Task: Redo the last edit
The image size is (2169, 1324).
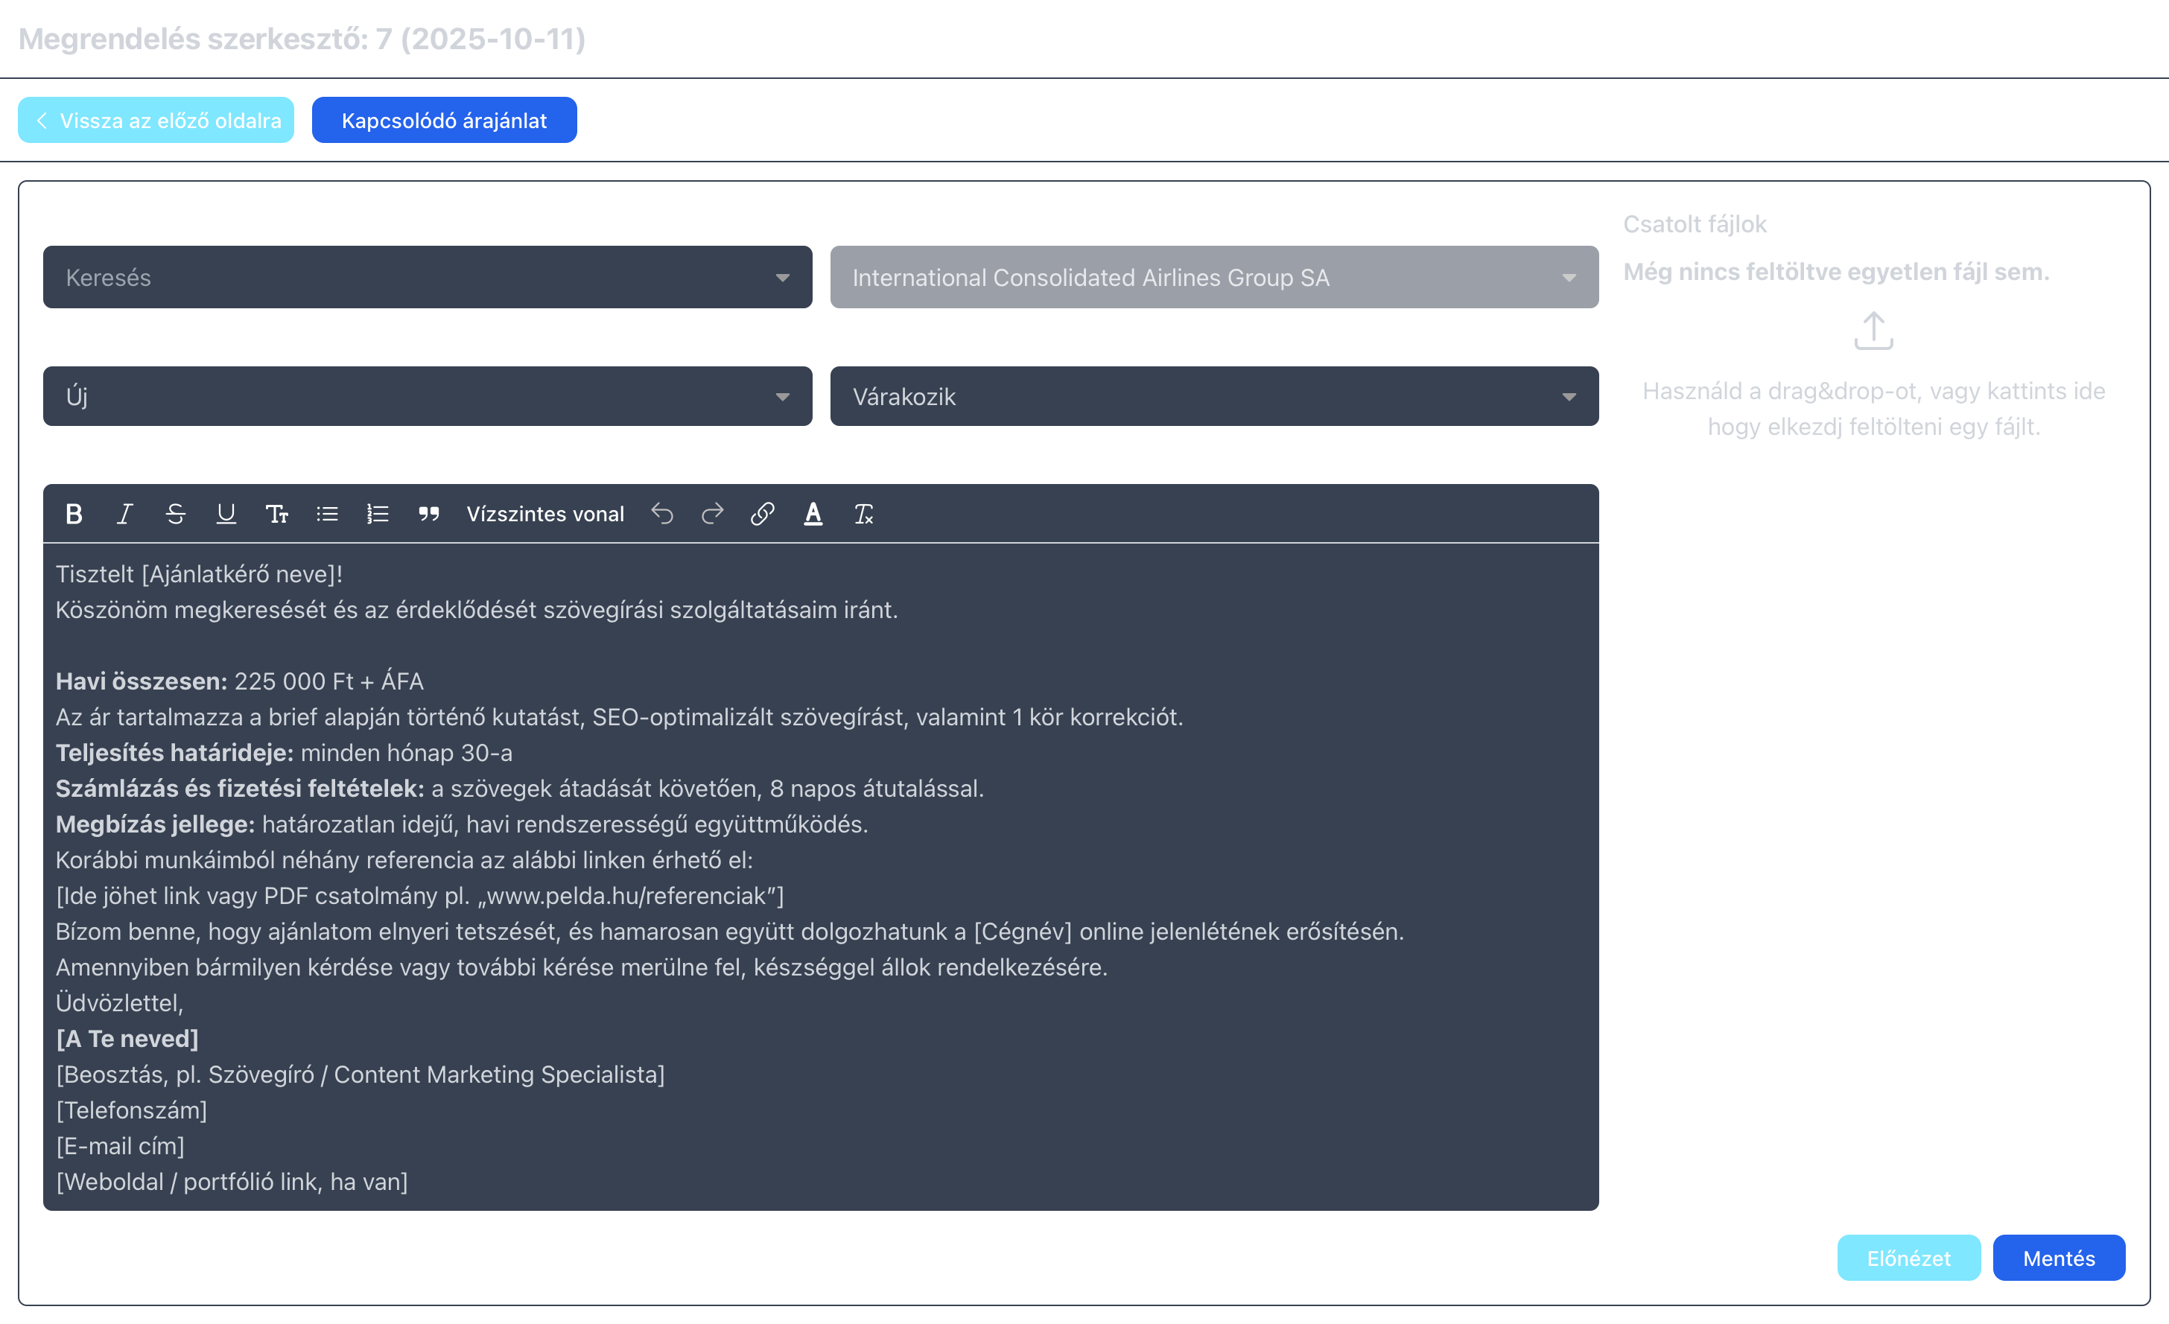Action: [712, 514]
